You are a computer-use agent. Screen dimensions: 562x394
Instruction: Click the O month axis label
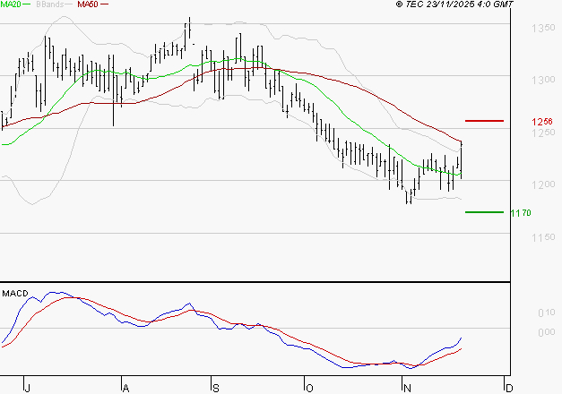pos(309,389)
